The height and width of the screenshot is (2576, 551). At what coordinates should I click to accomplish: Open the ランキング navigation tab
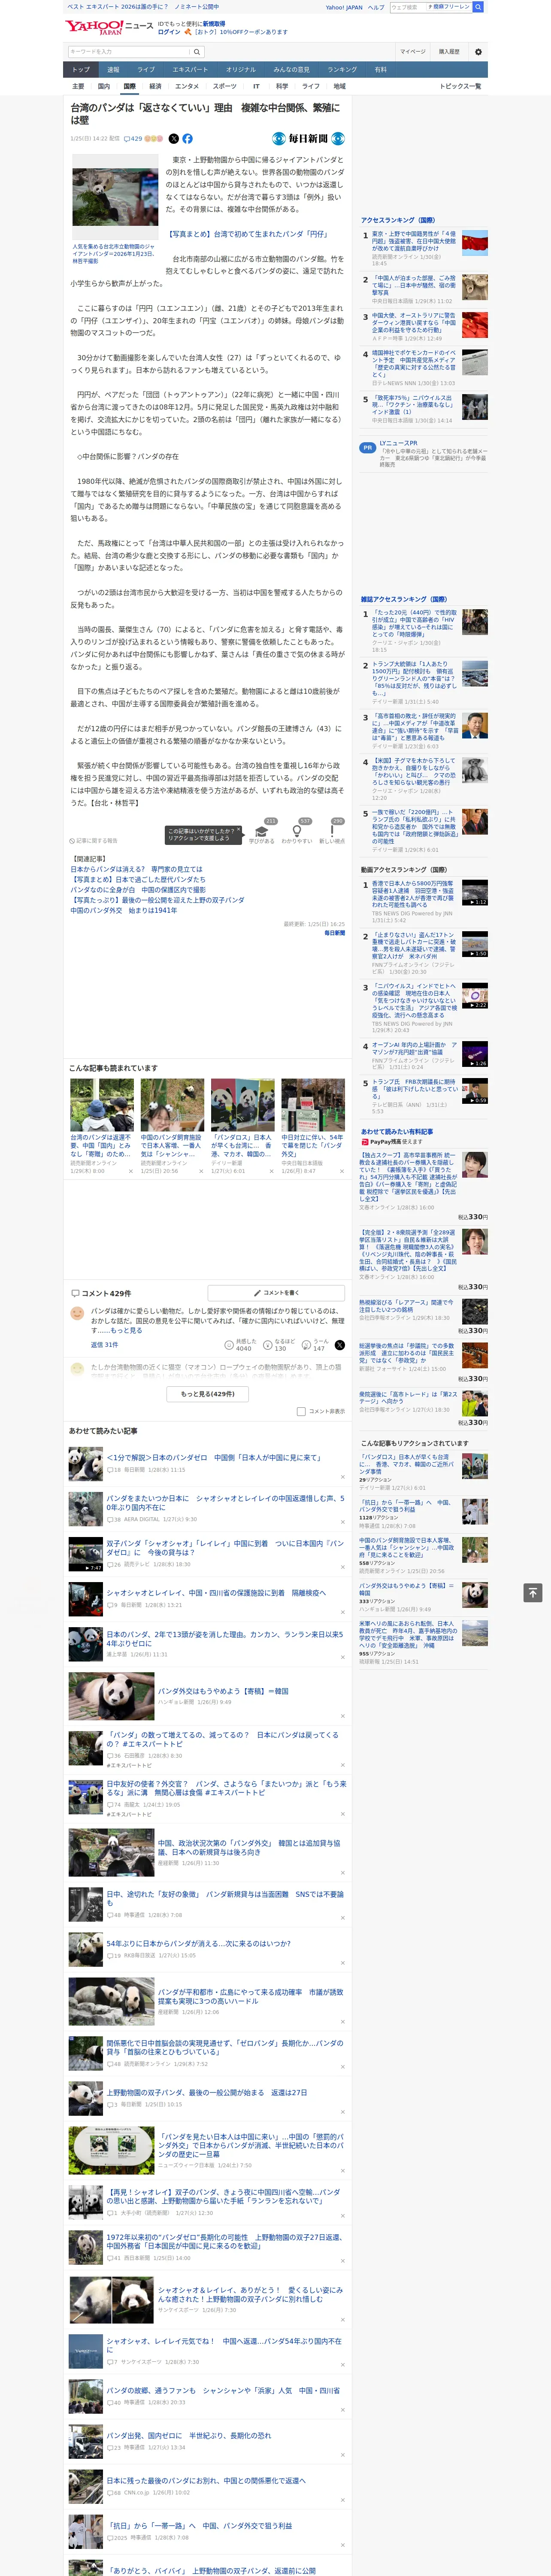point(342,70)
